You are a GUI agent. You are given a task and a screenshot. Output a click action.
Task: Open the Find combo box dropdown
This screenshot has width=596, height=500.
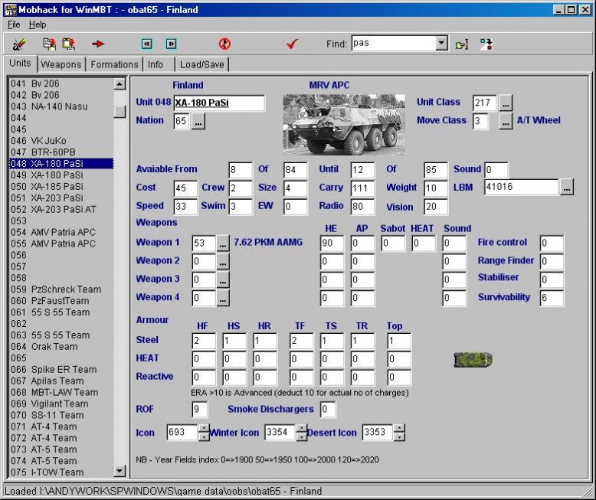click(441, 44)
